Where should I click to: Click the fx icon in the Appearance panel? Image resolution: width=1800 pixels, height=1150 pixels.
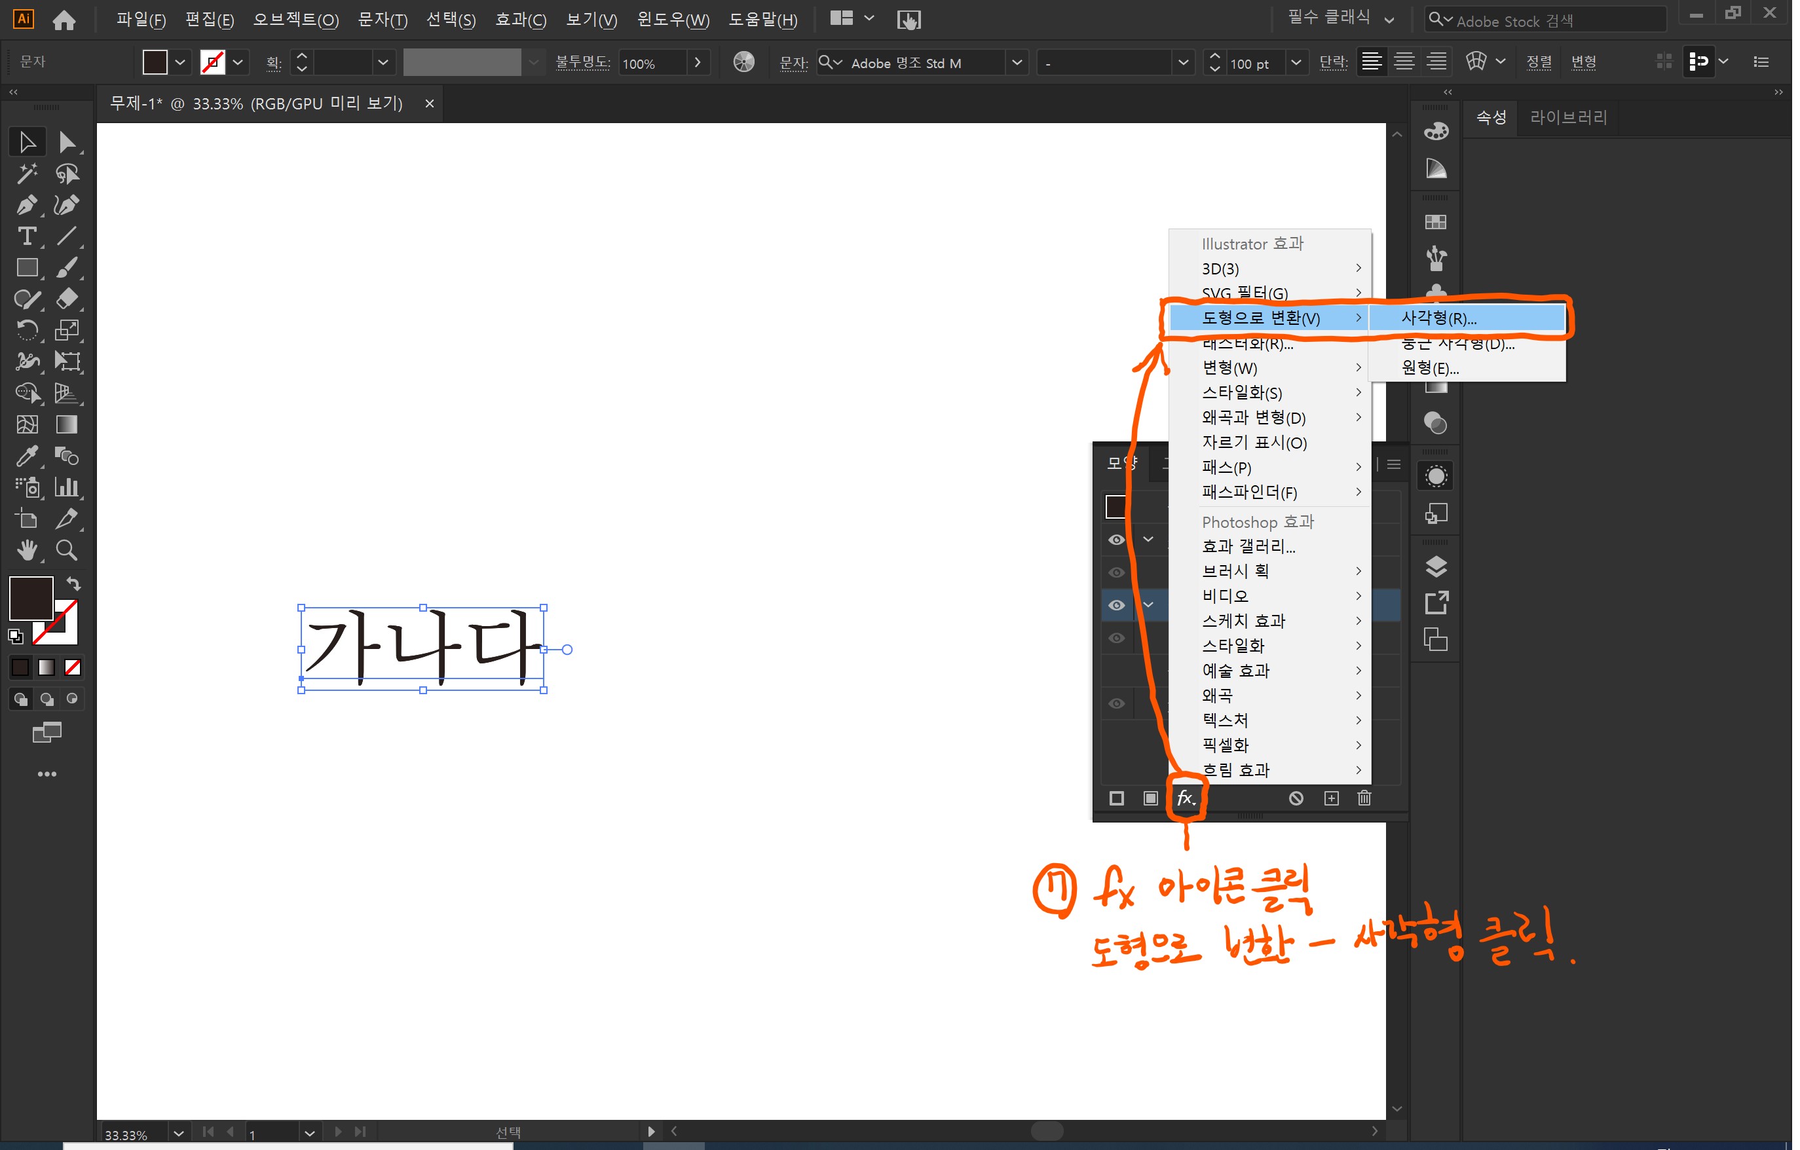(x=1186, y=798)
